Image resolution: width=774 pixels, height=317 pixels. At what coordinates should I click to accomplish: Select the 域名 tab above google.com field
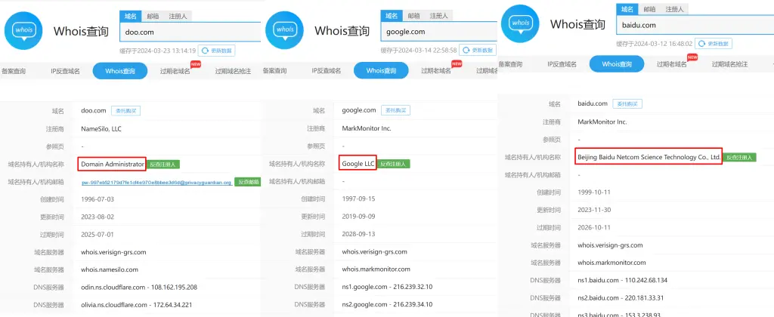392,16
